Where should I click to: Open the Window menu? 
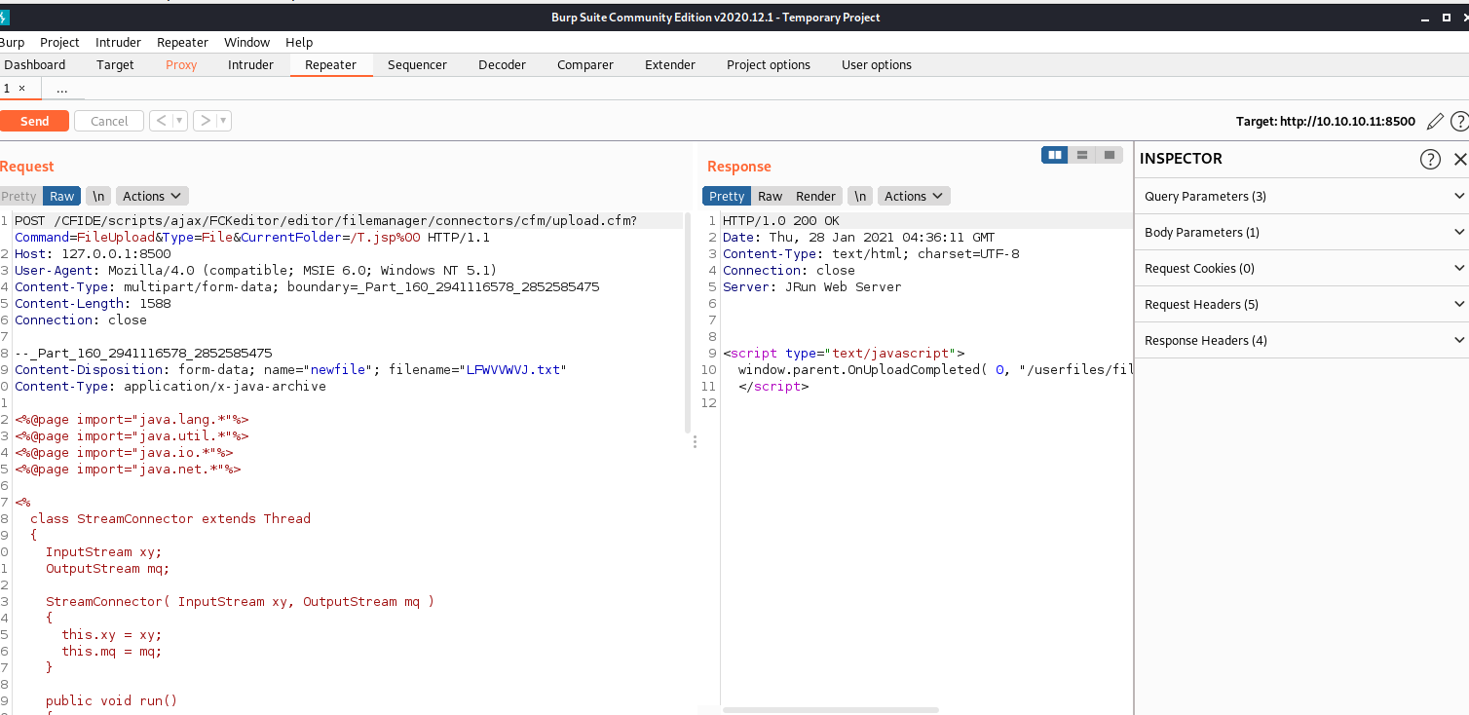246,42
